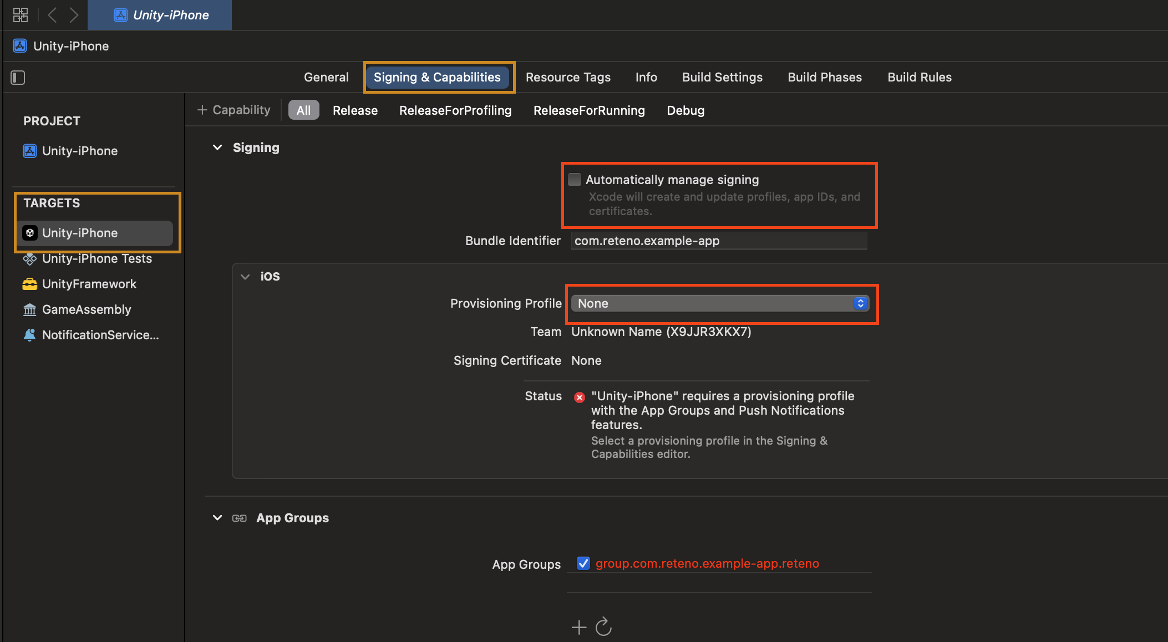Switch to Signing & Capabilities tab

(437, 77)
